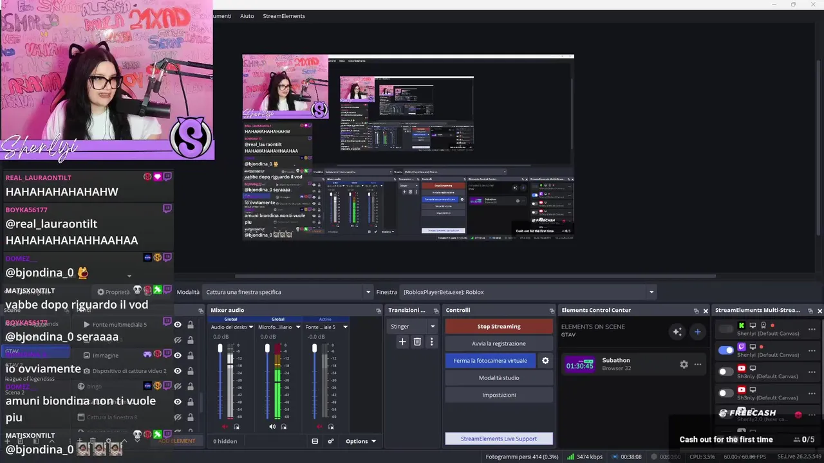Show the bingo source
Image resolution: width=824 pixels, height=463 pixels.
(x=178, y=386)
